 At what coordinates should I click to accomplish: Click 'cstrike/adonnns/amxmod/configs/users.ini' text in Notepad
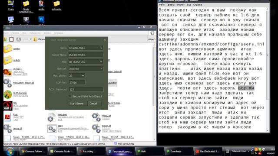click(211, 44)
